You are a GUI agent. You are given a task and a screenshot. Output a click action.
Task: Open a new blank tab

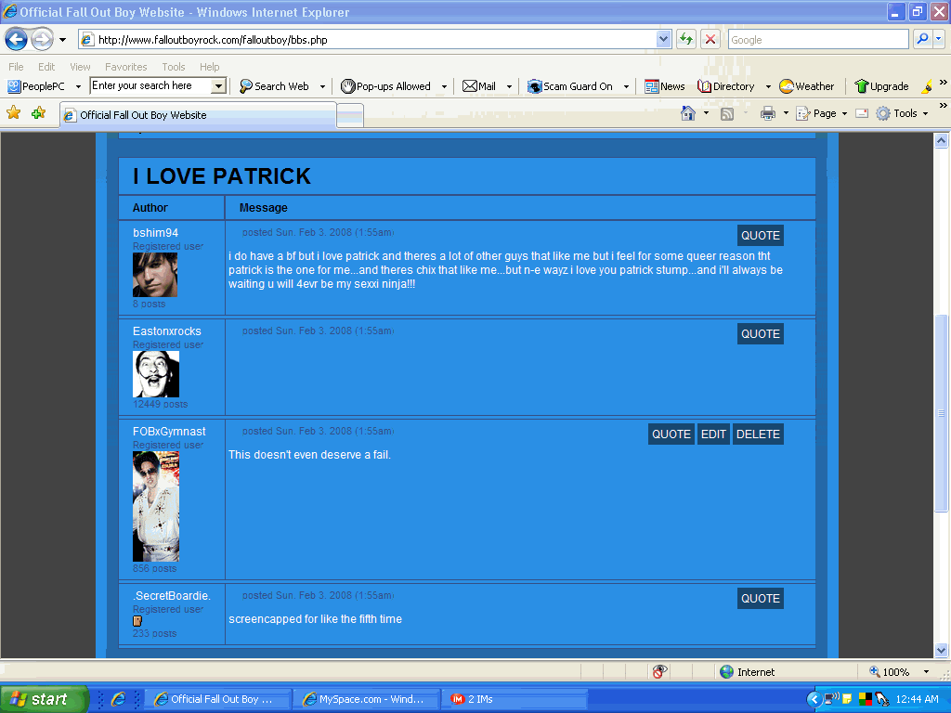point(350,115)
